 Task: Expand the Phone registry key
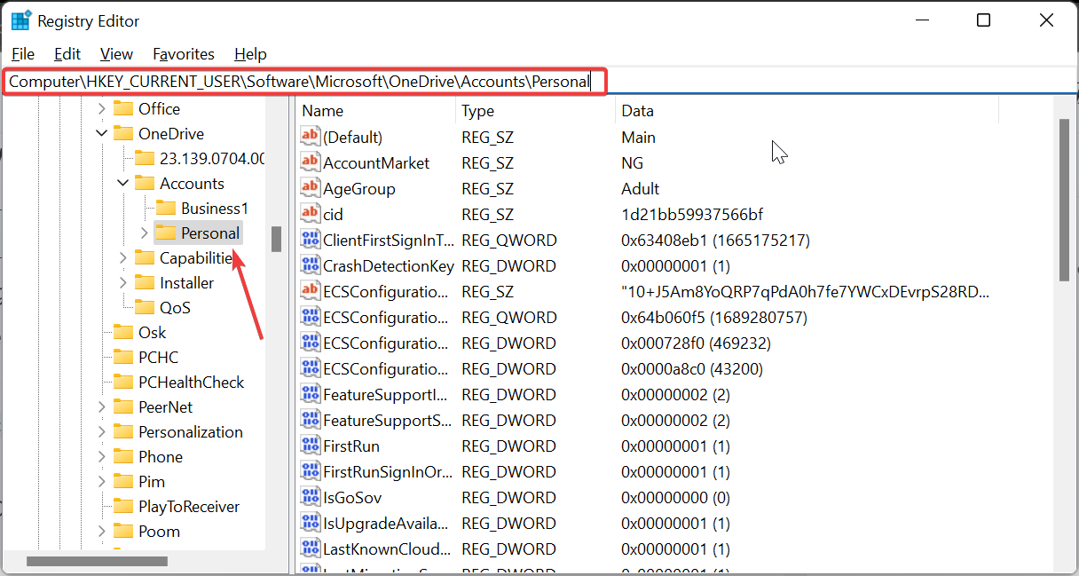point(102,457)
